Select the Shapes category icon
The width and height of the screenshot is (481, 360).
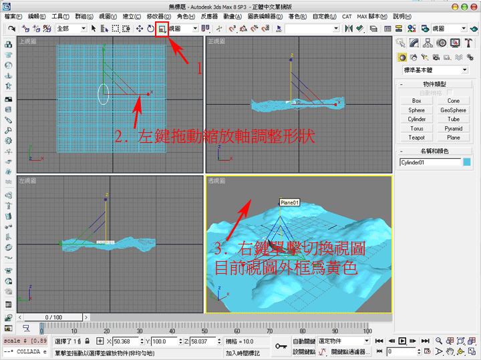[x=414, y=57]
